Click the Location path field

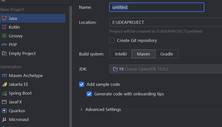166,22
